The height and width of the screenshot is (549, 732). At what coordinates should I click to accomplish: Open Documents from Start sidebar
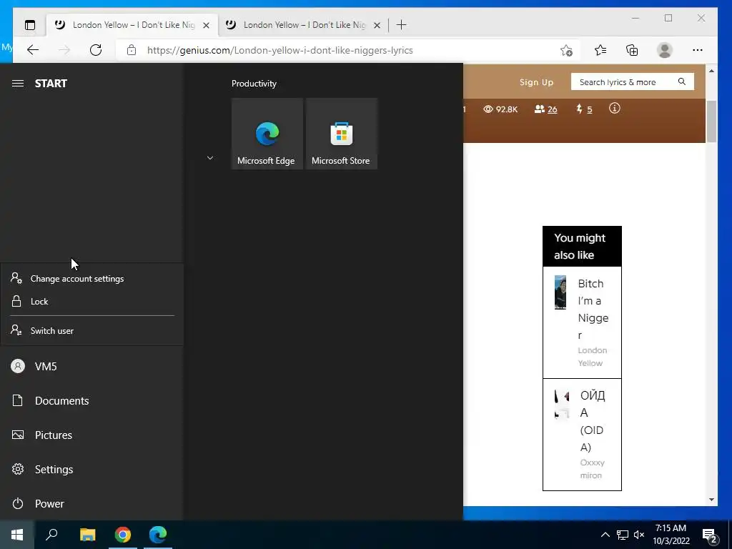click(x=92, y=400)
